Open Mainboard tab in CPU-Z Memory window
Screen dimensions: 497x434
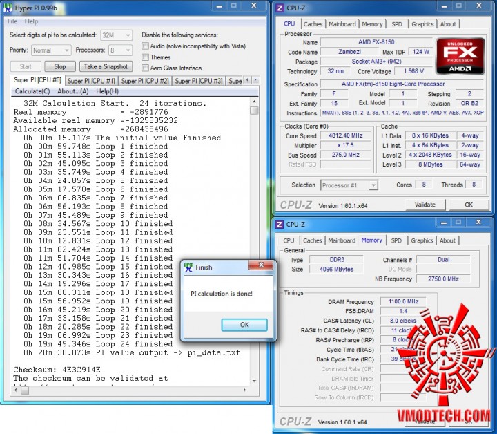point(342,240)
